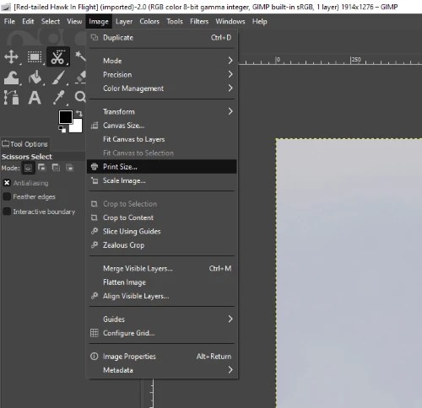The image size is (422, 408).
Task: Open the Layer menu
Action: pyautogui.click(x=124, y=21)
